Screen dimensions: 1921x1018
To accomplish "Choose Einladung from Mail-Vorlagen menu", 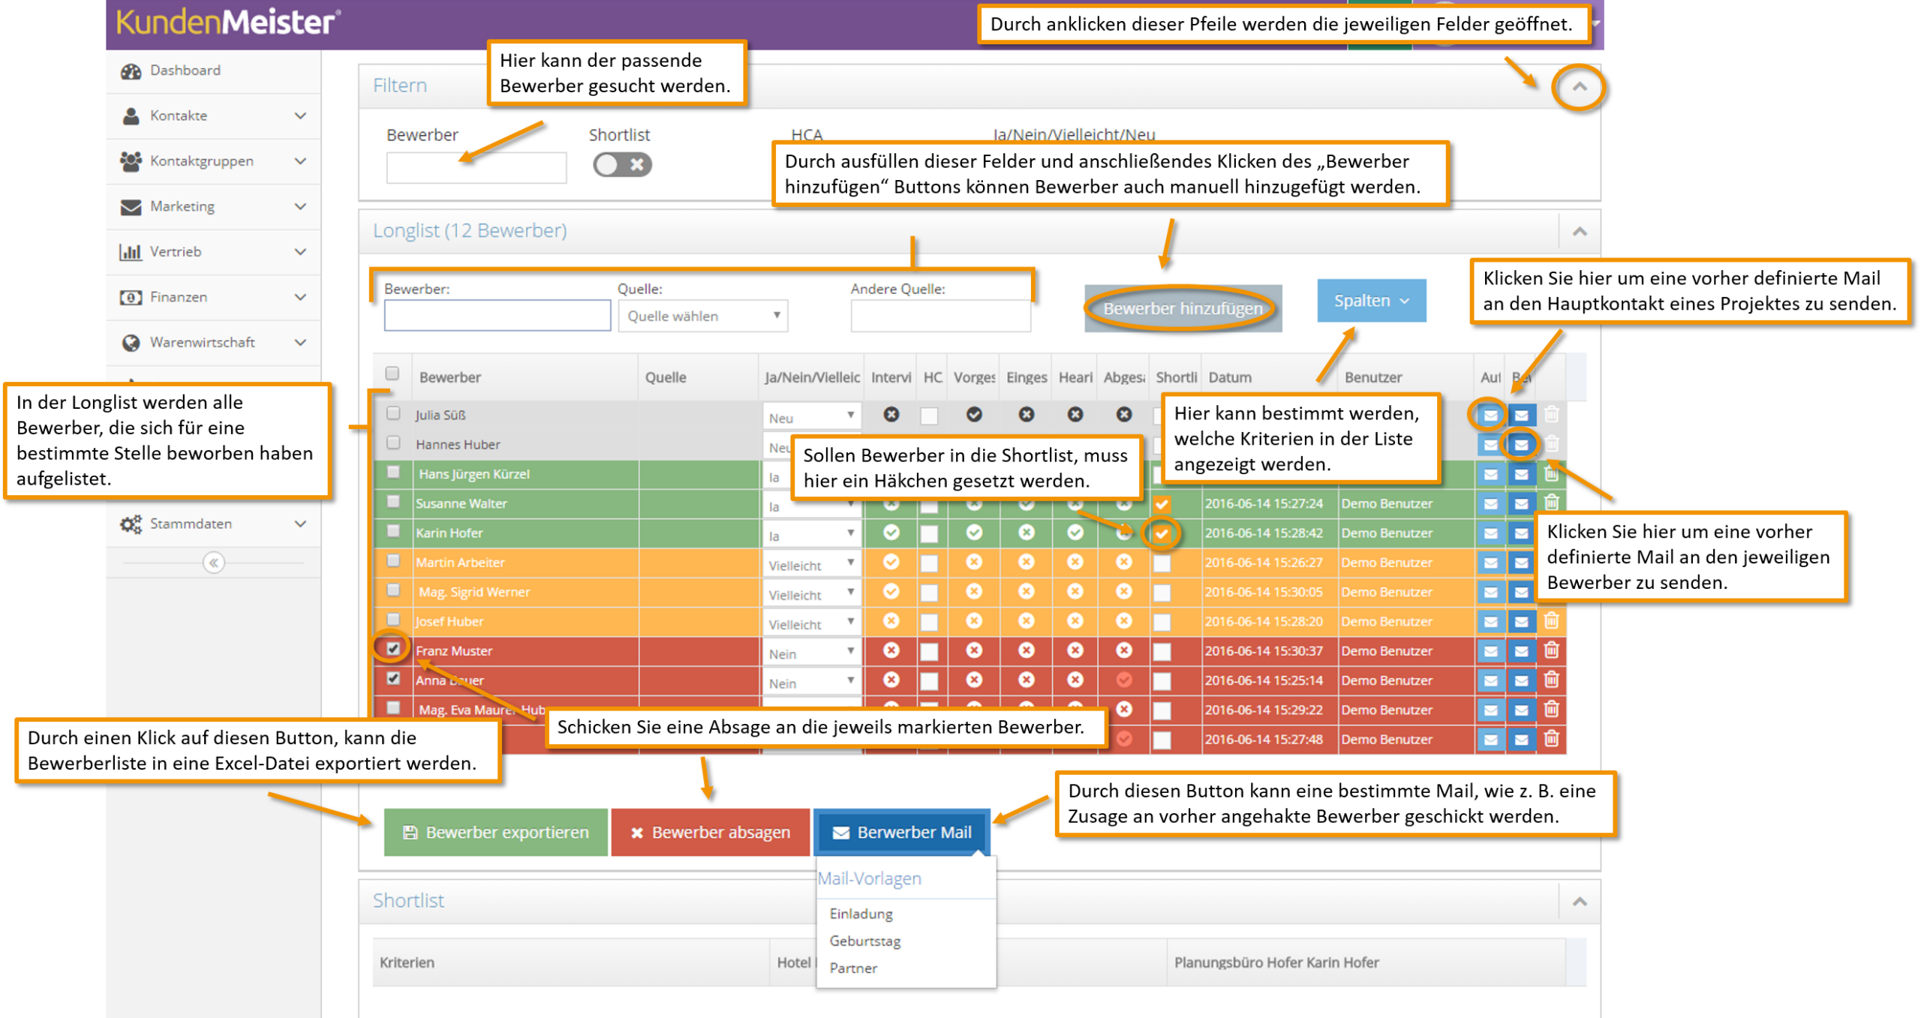I will tap(861, 914).
